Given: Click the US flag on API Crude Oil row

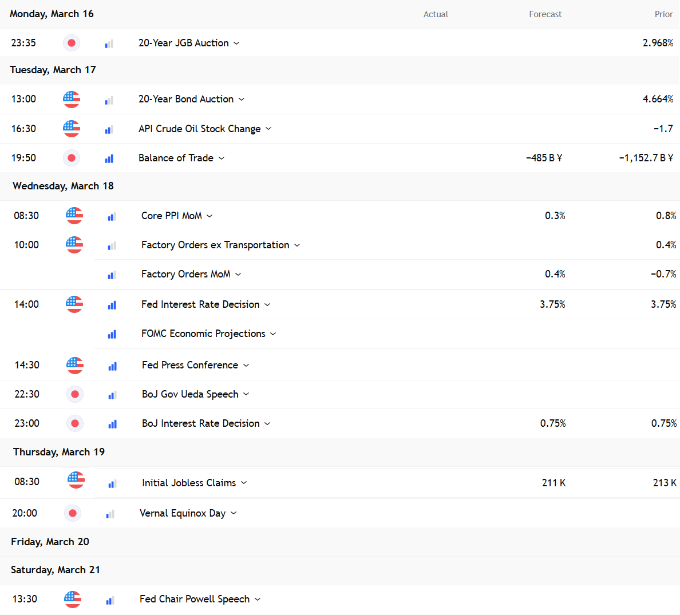Looking at the screenshot, I should coord(72,128).
